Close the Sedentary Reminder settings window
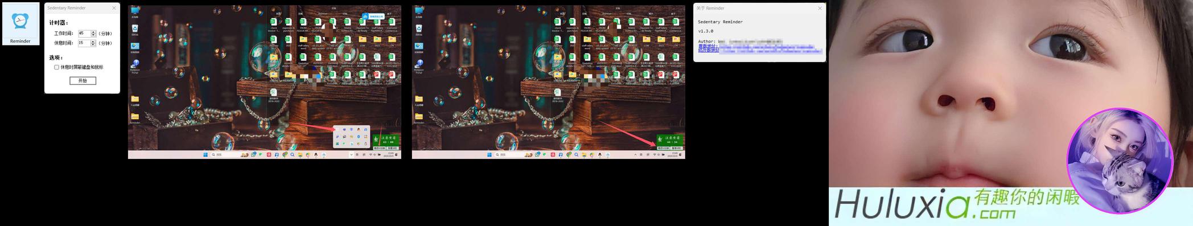1193x226 pixels. [114, 8]
